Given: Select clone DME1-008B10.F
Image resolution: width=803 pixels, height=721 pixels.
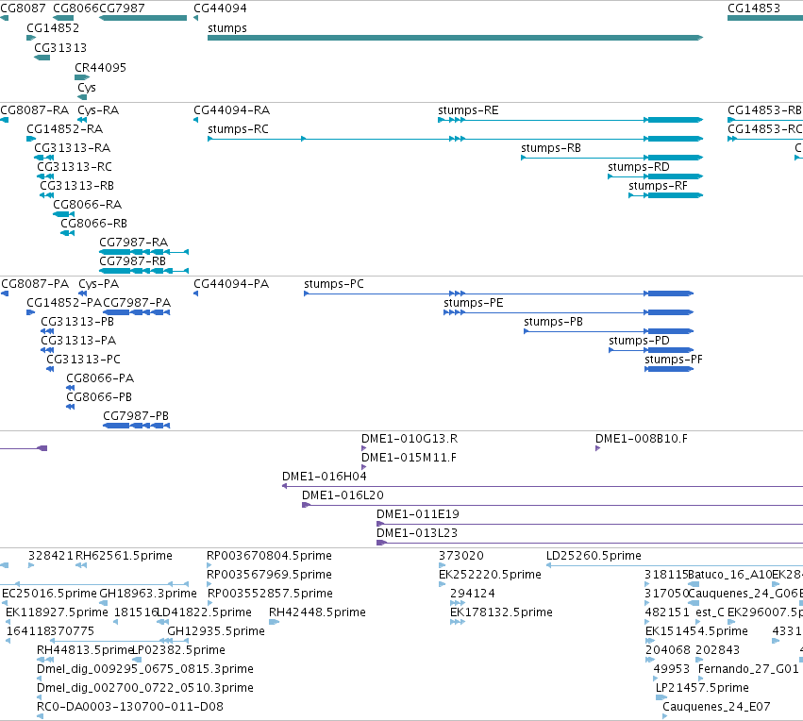Looking at the screenshot, I should pos(597,448).
